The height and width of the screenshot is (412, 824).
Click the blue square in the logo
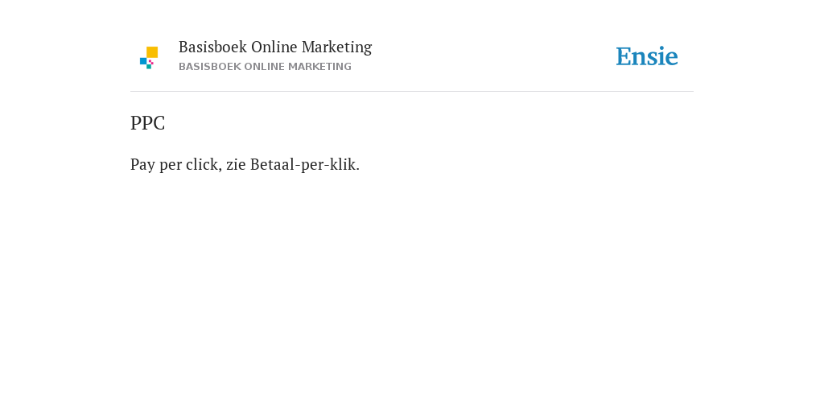coord(143,61)
